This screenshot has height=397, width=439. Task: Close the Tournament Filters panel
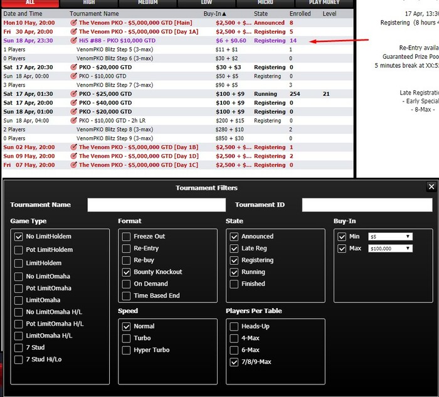coord(431,187)
